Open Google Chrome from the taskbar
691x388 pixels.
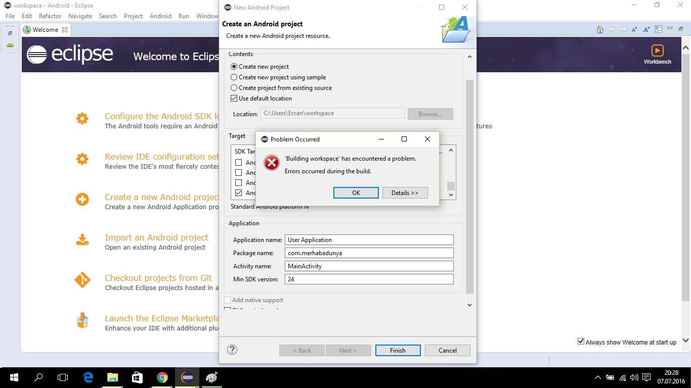162,377
